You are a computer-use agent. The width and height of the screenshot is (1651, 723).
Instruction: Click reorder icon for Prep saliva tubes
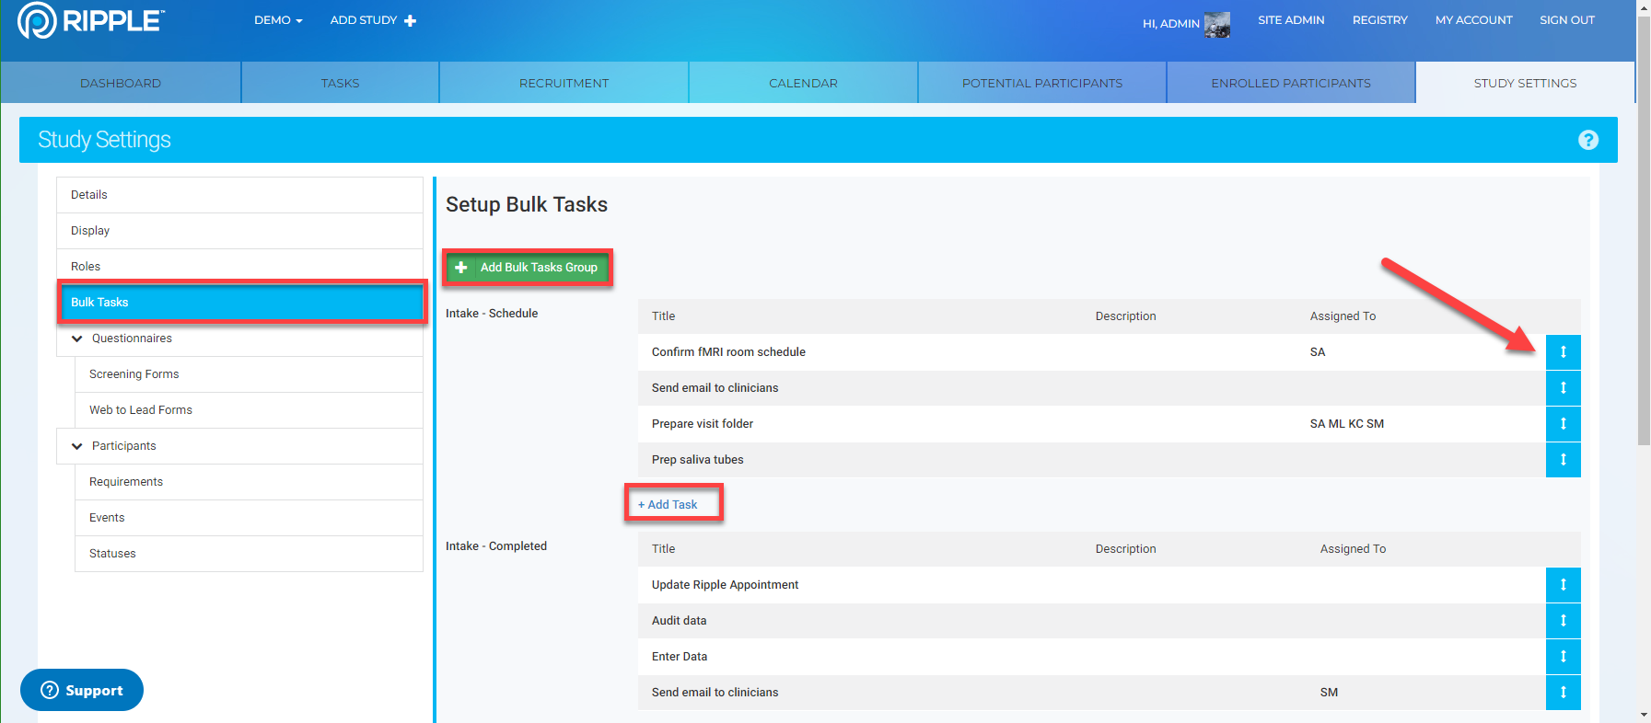(1563, 460)
